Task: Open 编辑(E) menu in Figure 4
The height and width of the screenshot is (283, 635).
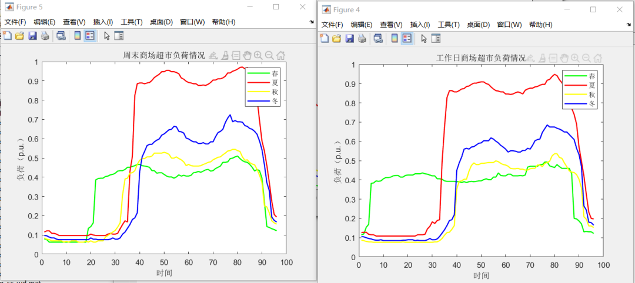Action: [x=362, y=25]
